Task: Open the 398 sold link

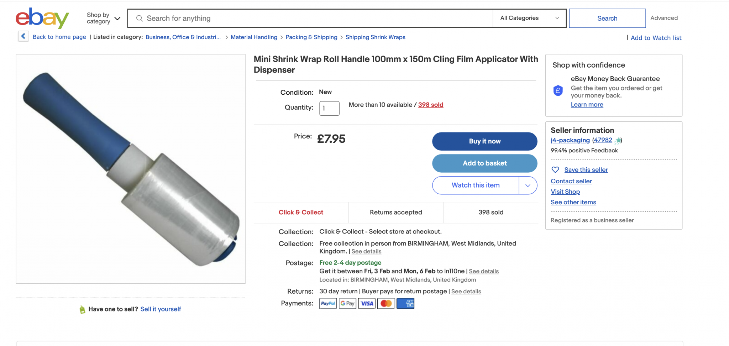Action: click(x=430, y=105)
